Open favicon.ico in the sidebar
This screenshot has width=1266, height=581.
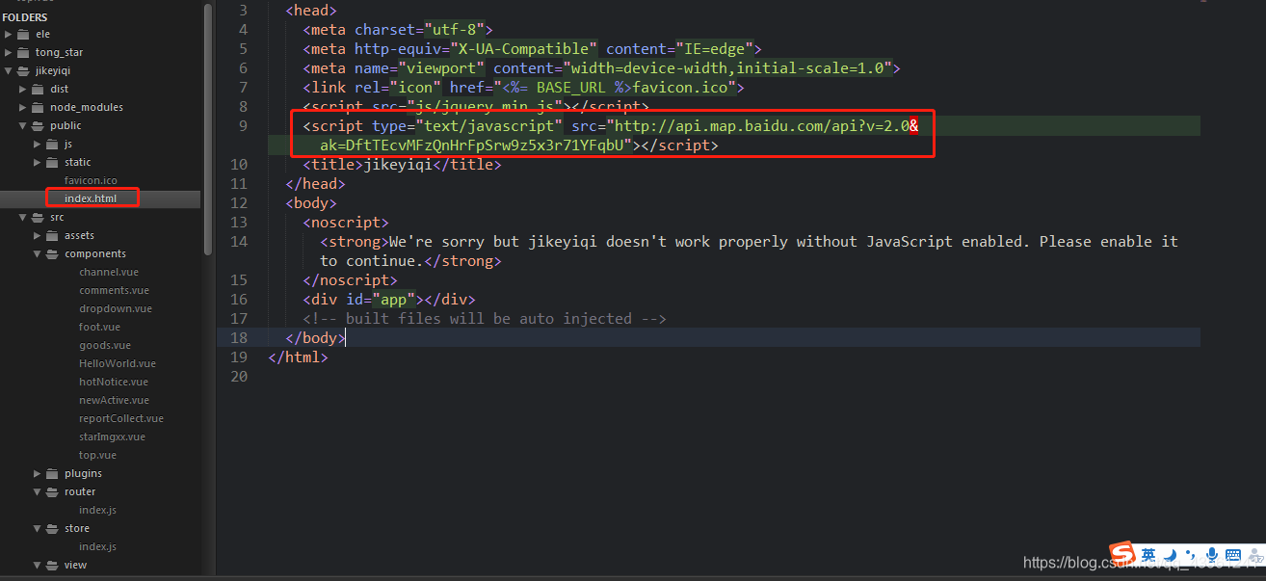[x=91, y=180]
